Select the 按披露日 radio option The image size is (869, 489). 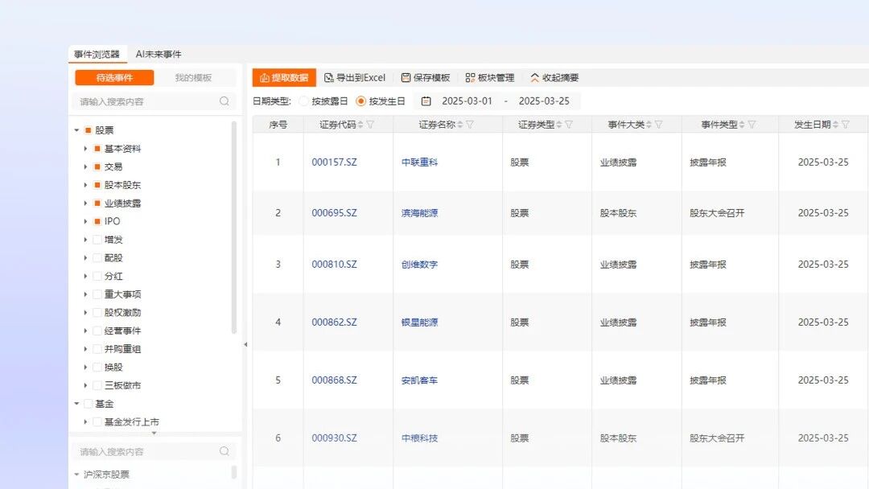(x=303, y=101)
